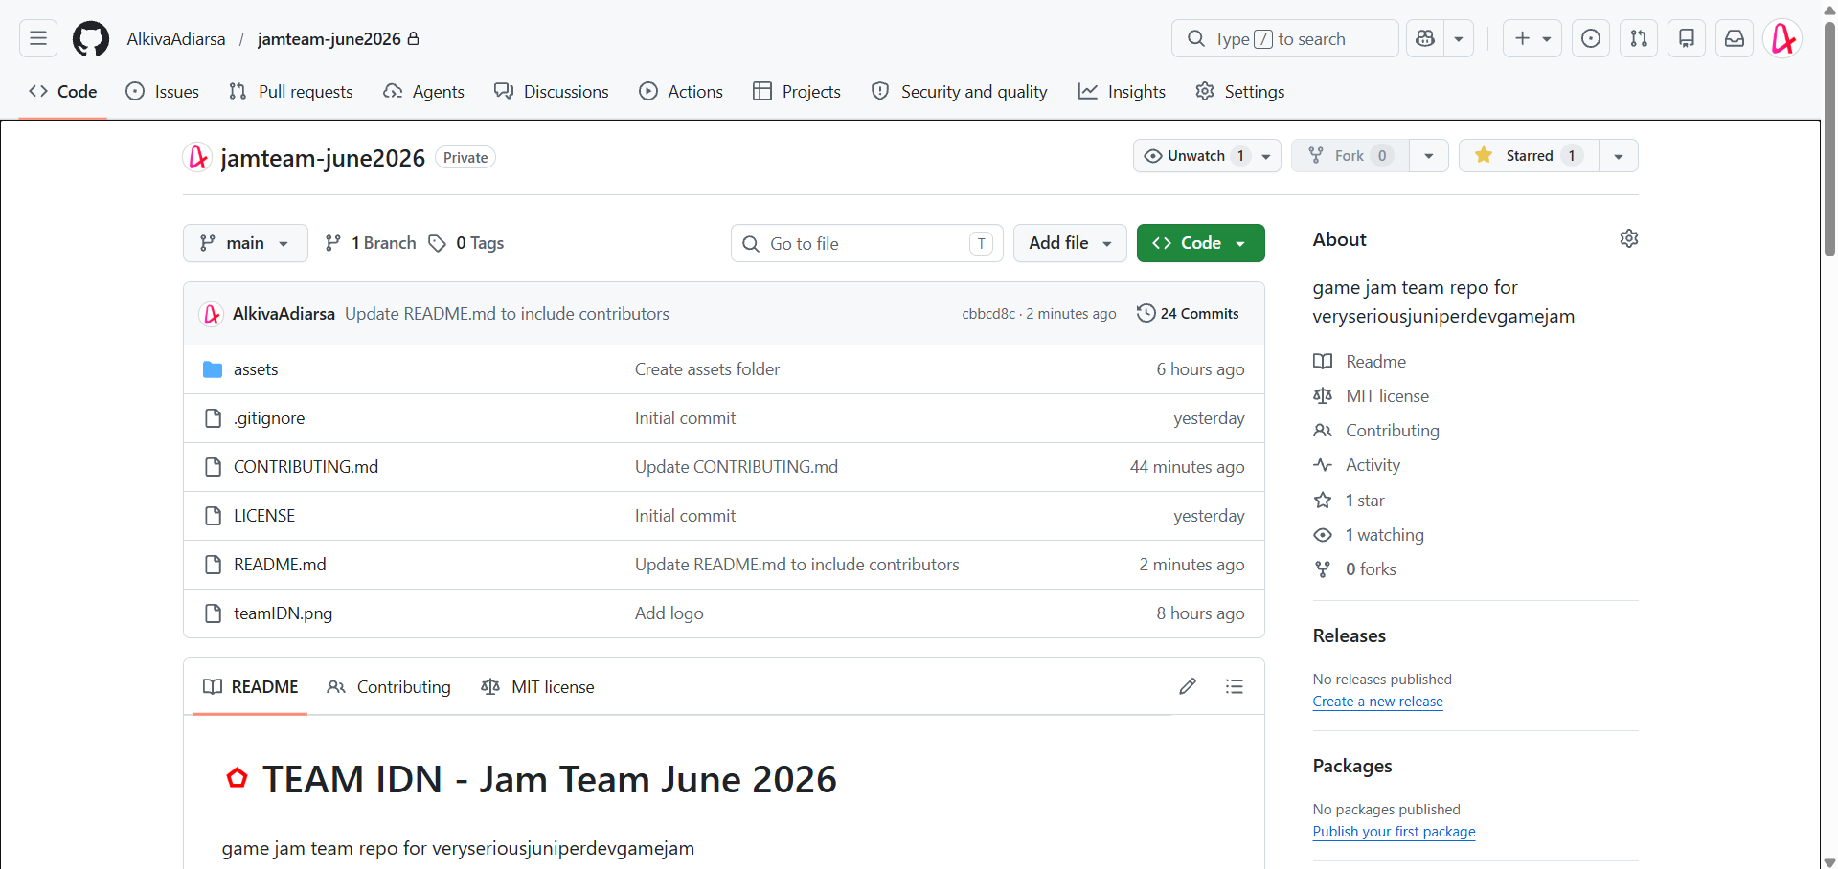
Task: Go to GitHub home via Octocat logo
Action: pyautogui.click(x=91, y=39)
